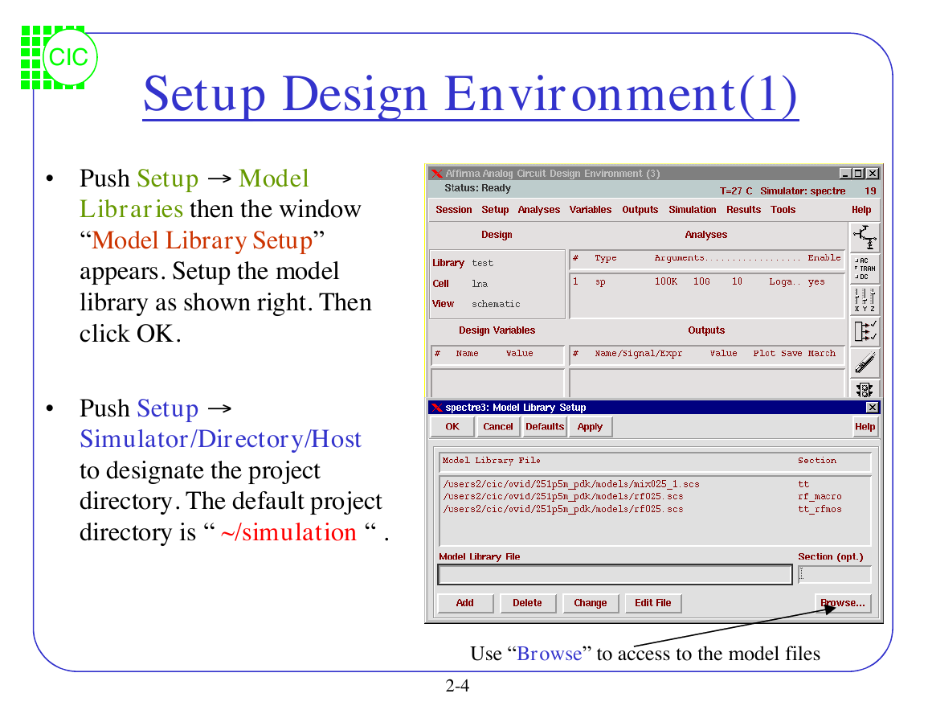This screenshot has height=718, width=928.
Task: Click the Apply button
Action: pyautogui.click(x=590, y=426)
